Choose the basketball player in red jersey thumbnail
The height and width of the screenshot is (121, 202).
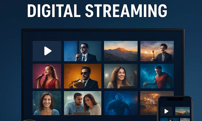coord(157,76)
